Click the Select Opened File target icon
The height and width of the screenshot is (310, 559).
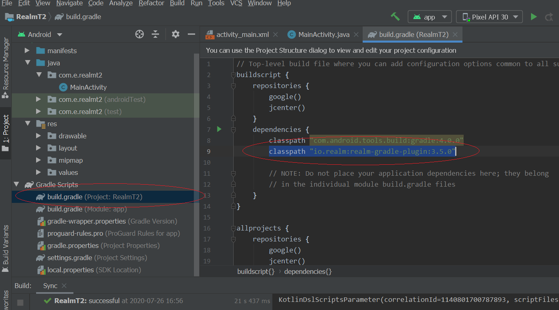tap(140, 34)
